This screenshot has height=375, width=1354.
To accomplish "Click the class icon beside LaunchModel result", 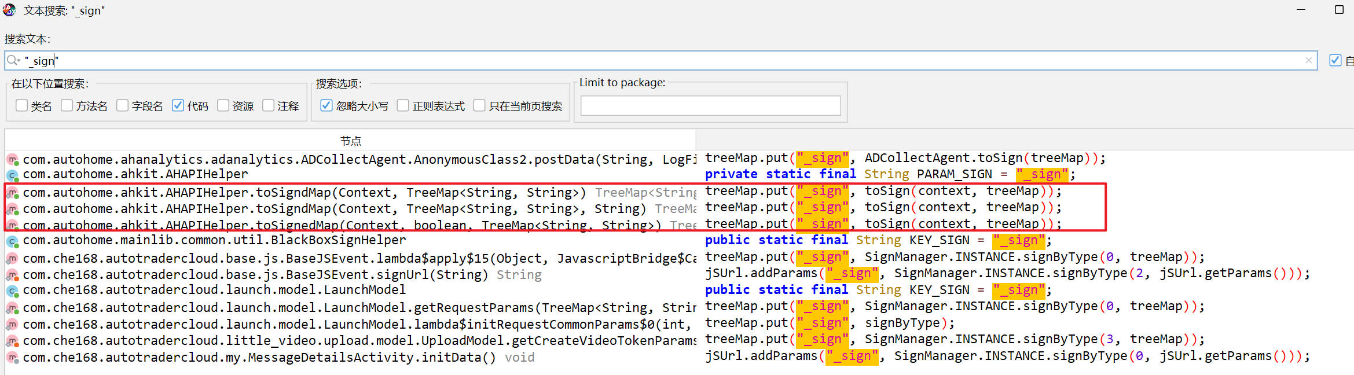I will (x=12, y=291).
